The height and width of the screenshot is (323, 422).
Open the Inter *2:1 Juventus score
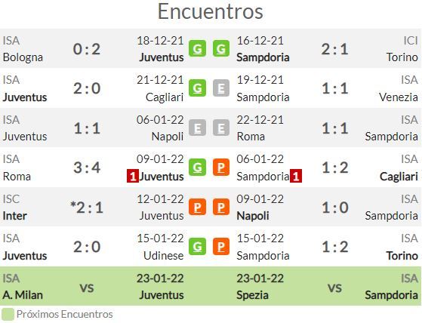pyautogui.click(x=87, y=207)
